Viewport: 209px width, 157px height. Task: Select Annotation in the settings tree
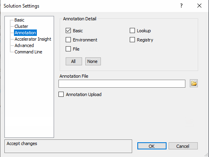click(x=25, y=33)
